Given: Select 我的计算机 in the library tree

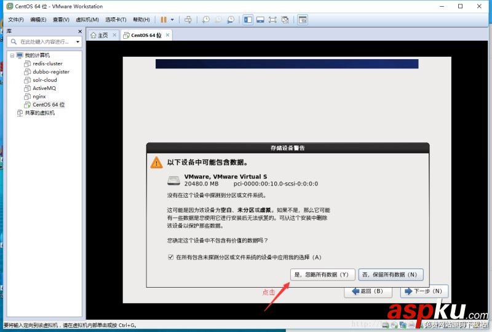Looking at the screenshot, I should 37,55.
